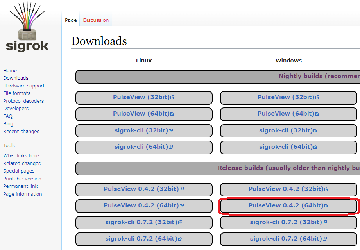The image size is (360, 250).
Task: Open Special pages link
Action: (x=19, y=171)
